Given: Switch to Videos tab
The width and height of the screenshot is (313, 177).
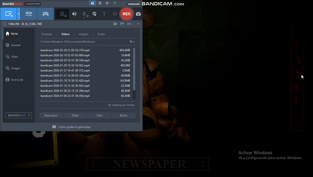Looking at the screenshot, I should click(x=65, y=34).
